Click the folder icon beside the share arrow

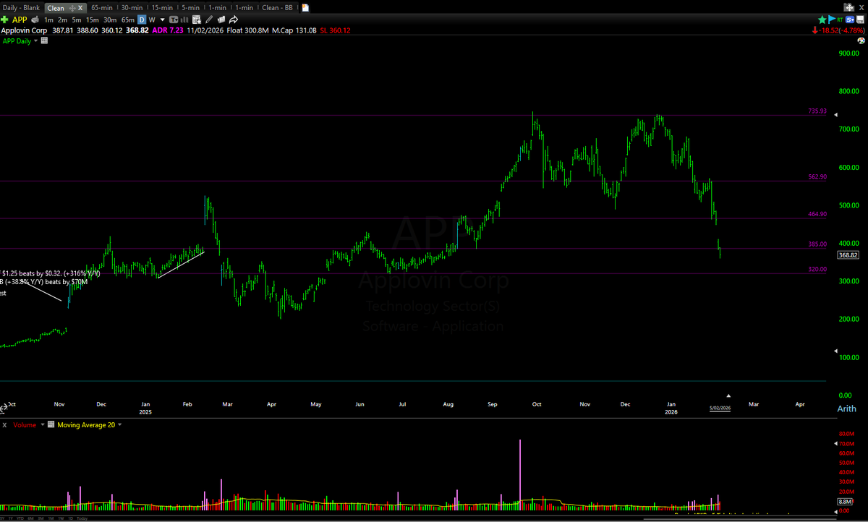pos(221,20)
